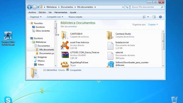Select Camtasia Studio folder icon
183x103 pixels.
pos(110,35)
